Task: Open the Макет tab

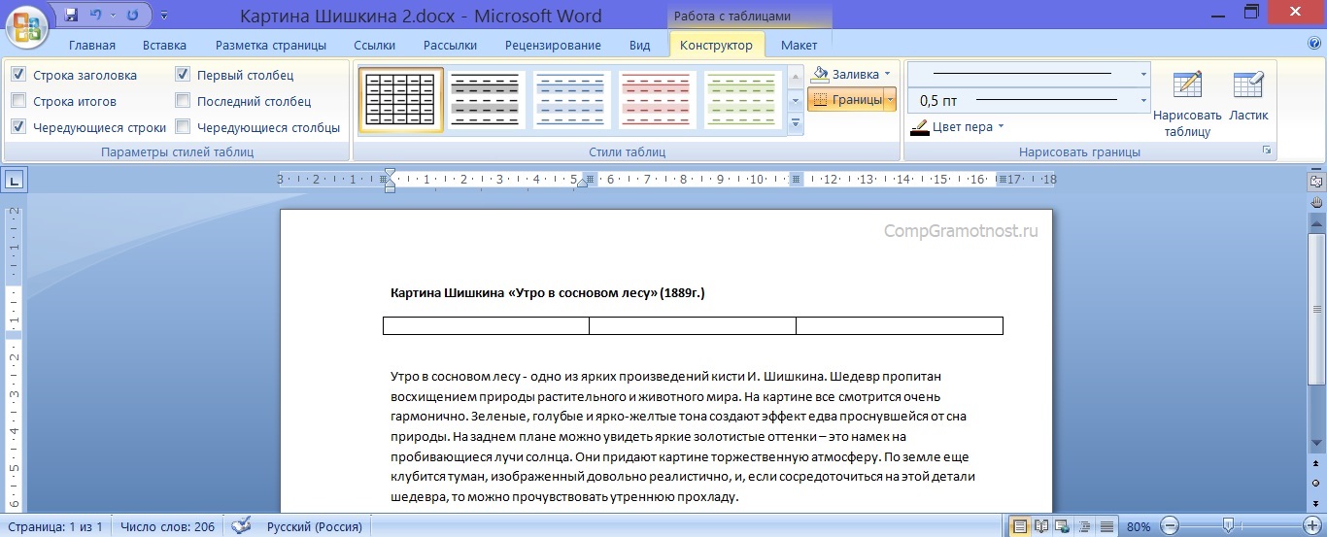Action: pos(799,46)
